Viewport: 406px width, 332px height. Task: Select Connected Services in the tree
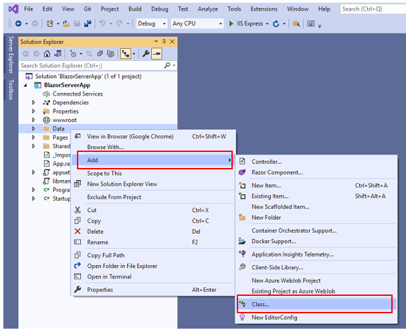pyautogui.click(x=78, y=94)
